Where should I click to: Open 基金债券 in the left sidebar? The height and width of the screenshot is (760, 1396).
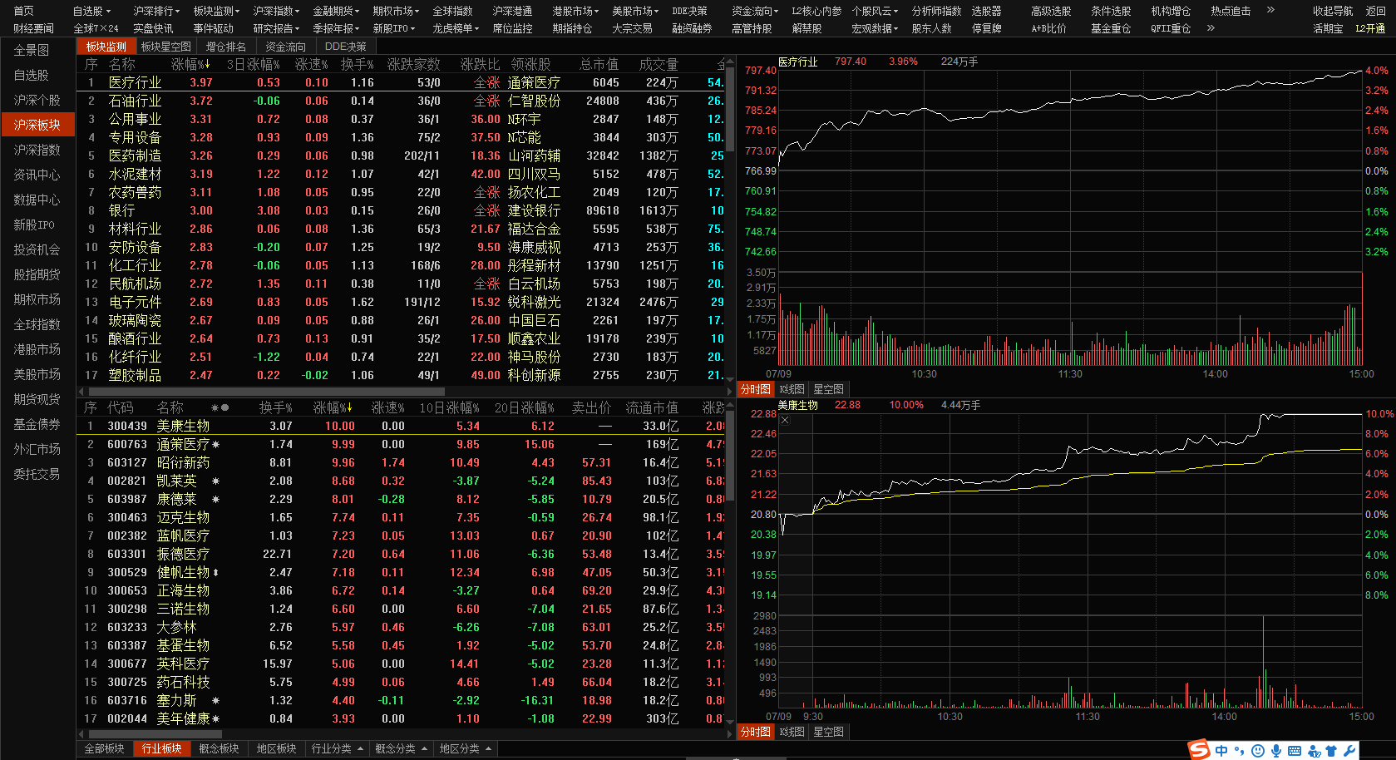[37, 424]
